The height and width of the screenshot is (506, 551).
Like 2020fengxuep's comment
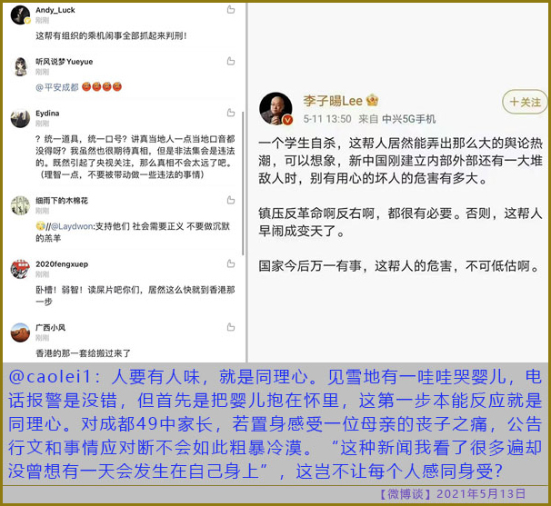point(231,263)
